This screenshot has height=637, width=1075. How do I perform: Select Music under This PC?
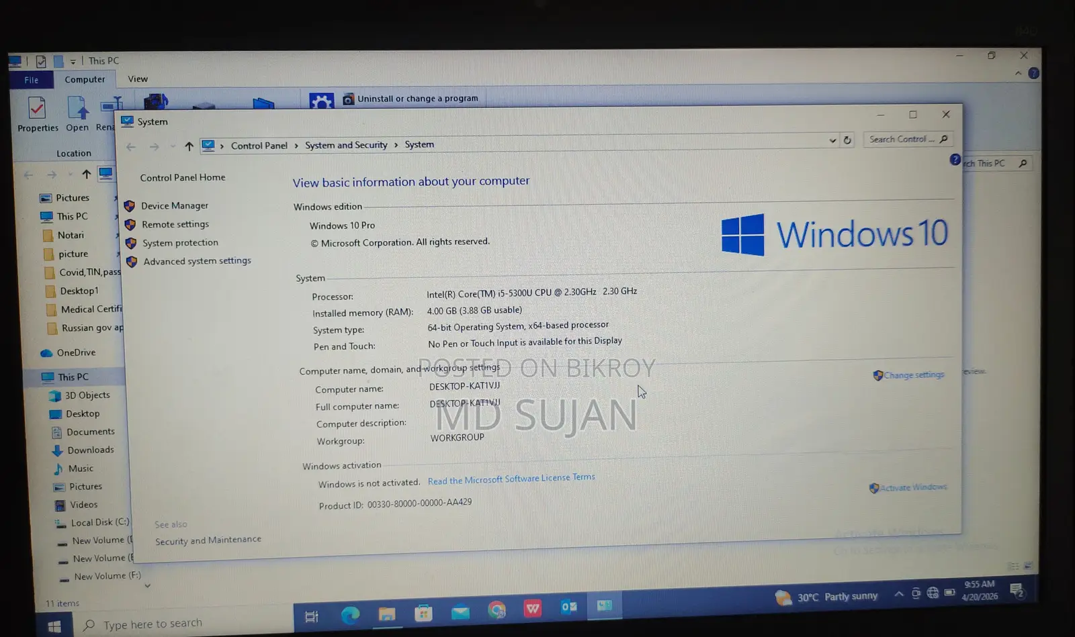pyautogui.click(x=73, y=469)
